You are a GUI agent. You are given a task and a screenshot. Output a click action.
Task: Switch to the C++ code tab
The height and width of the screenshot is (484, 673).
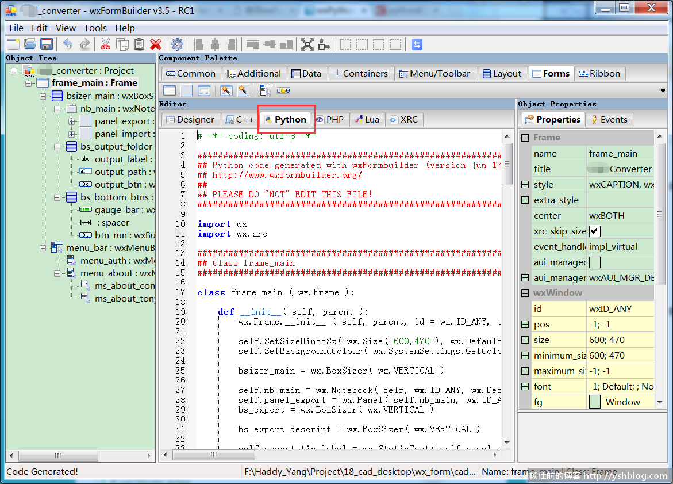(240, 120)
